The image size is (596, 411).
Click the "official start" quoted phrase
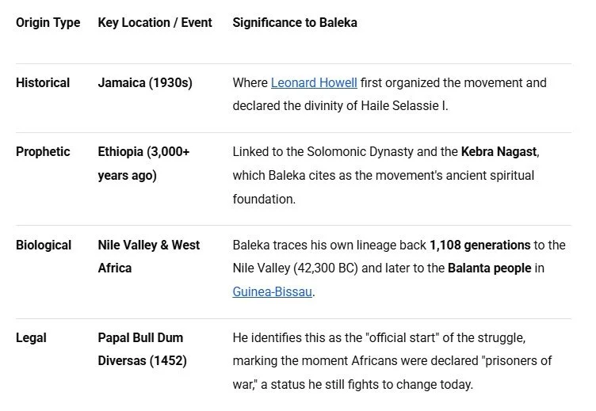pyautogui.click(x=402, y=338)
